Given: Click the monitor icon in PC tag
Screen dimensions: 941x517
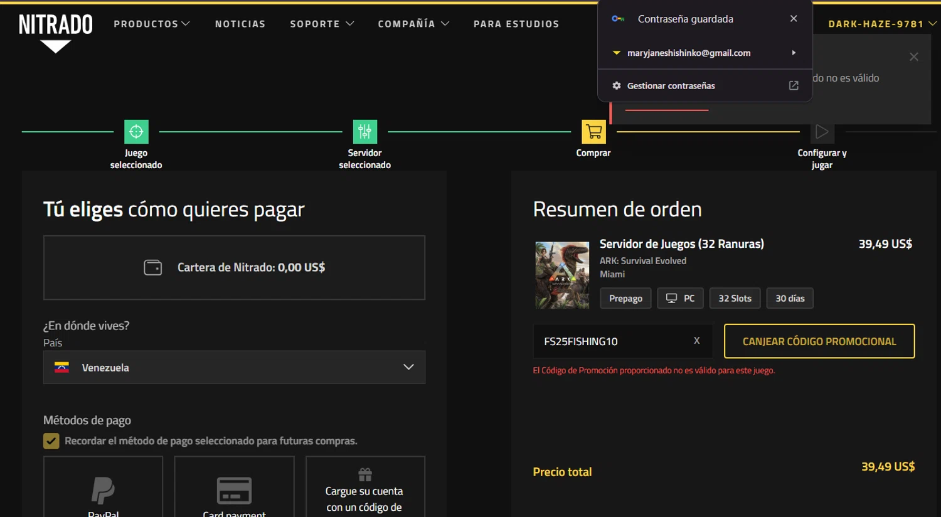Looking at the screenshot, I should (671, 298).
